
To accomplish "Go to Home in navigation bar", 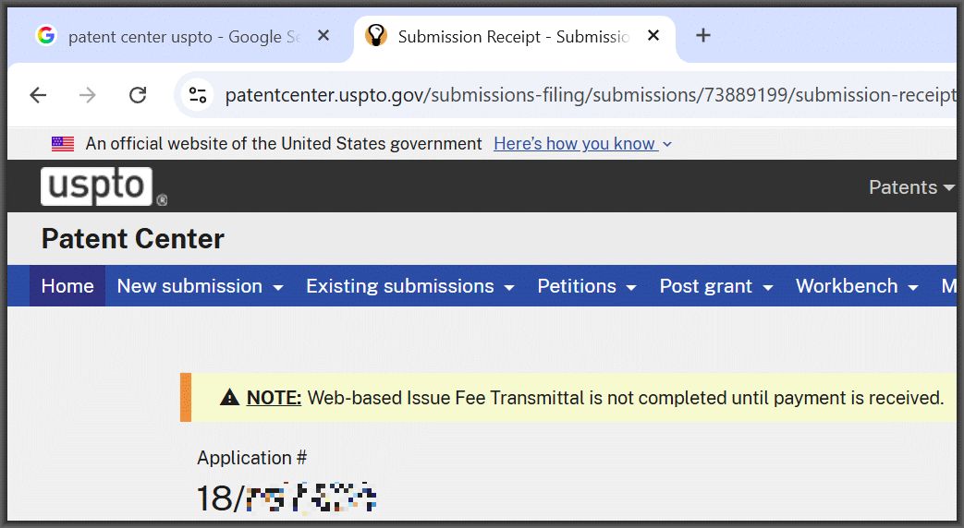I will (67, 286).
